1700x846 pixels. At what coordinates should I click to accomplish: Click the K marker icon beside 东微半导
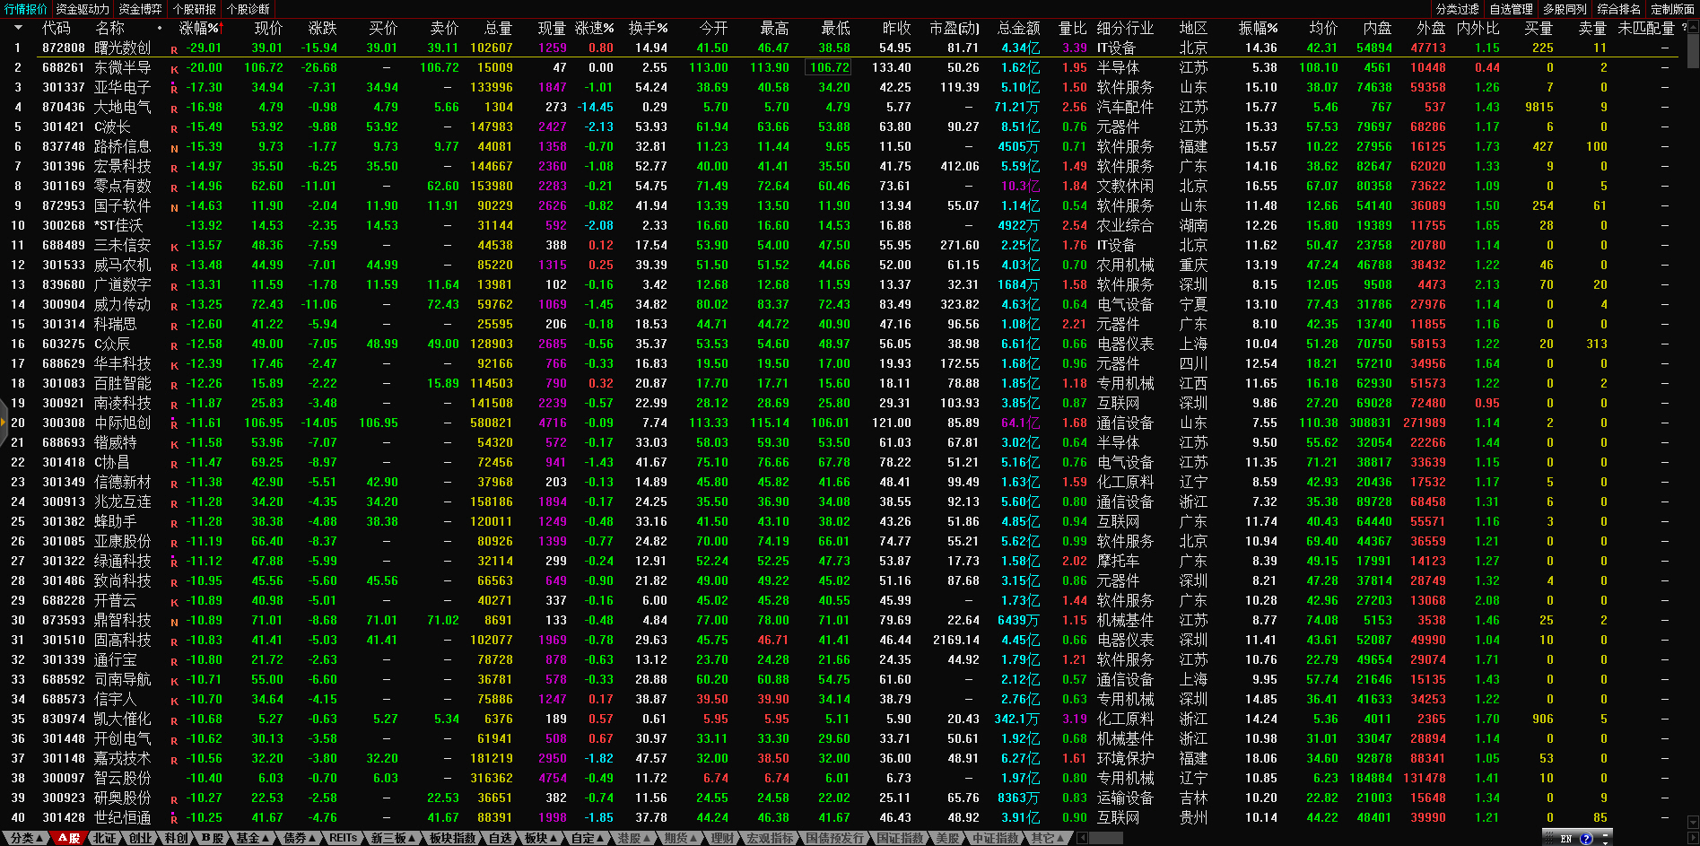pos(174,69)
